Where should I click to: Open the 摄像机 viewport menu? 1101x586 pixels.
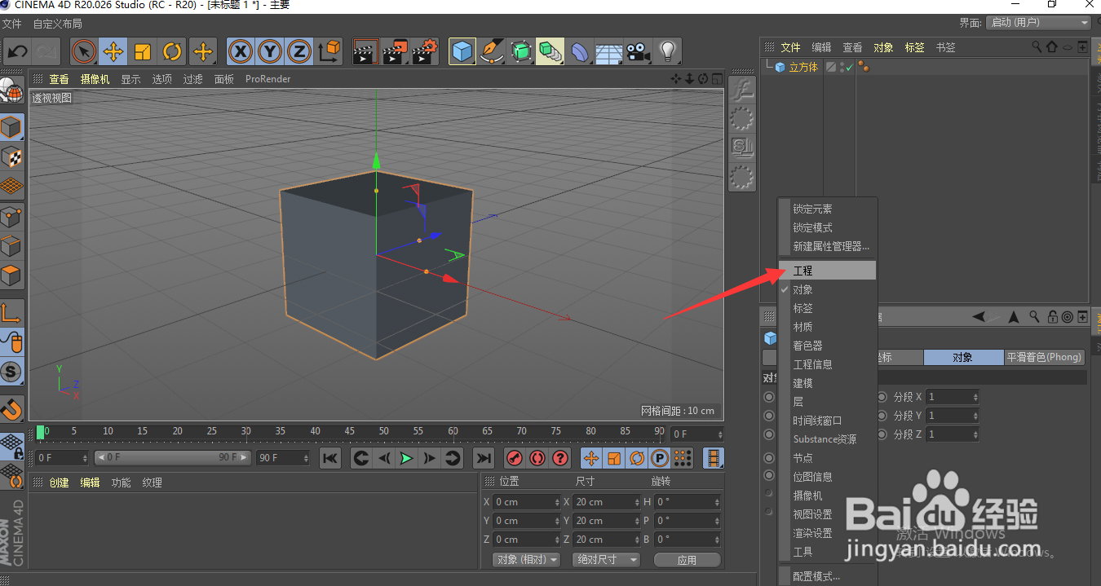[x=95, y=79]
